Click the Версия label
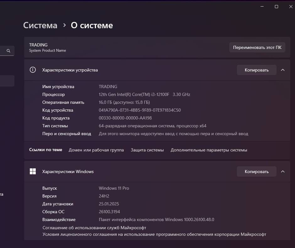 pos(49,196)
